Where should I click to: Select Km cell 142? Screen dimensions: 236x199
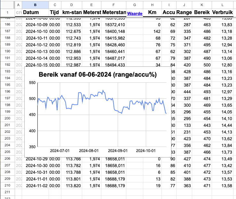click(152, 31)
